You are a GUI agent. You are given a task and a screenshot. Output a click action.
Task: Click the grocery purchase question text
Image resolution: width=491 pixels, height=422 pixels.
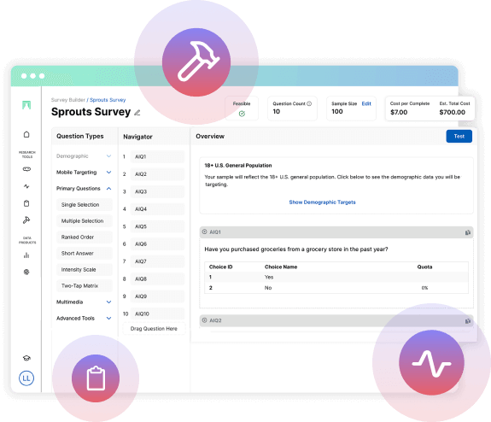pyautogui.click(x=296, y=249)
